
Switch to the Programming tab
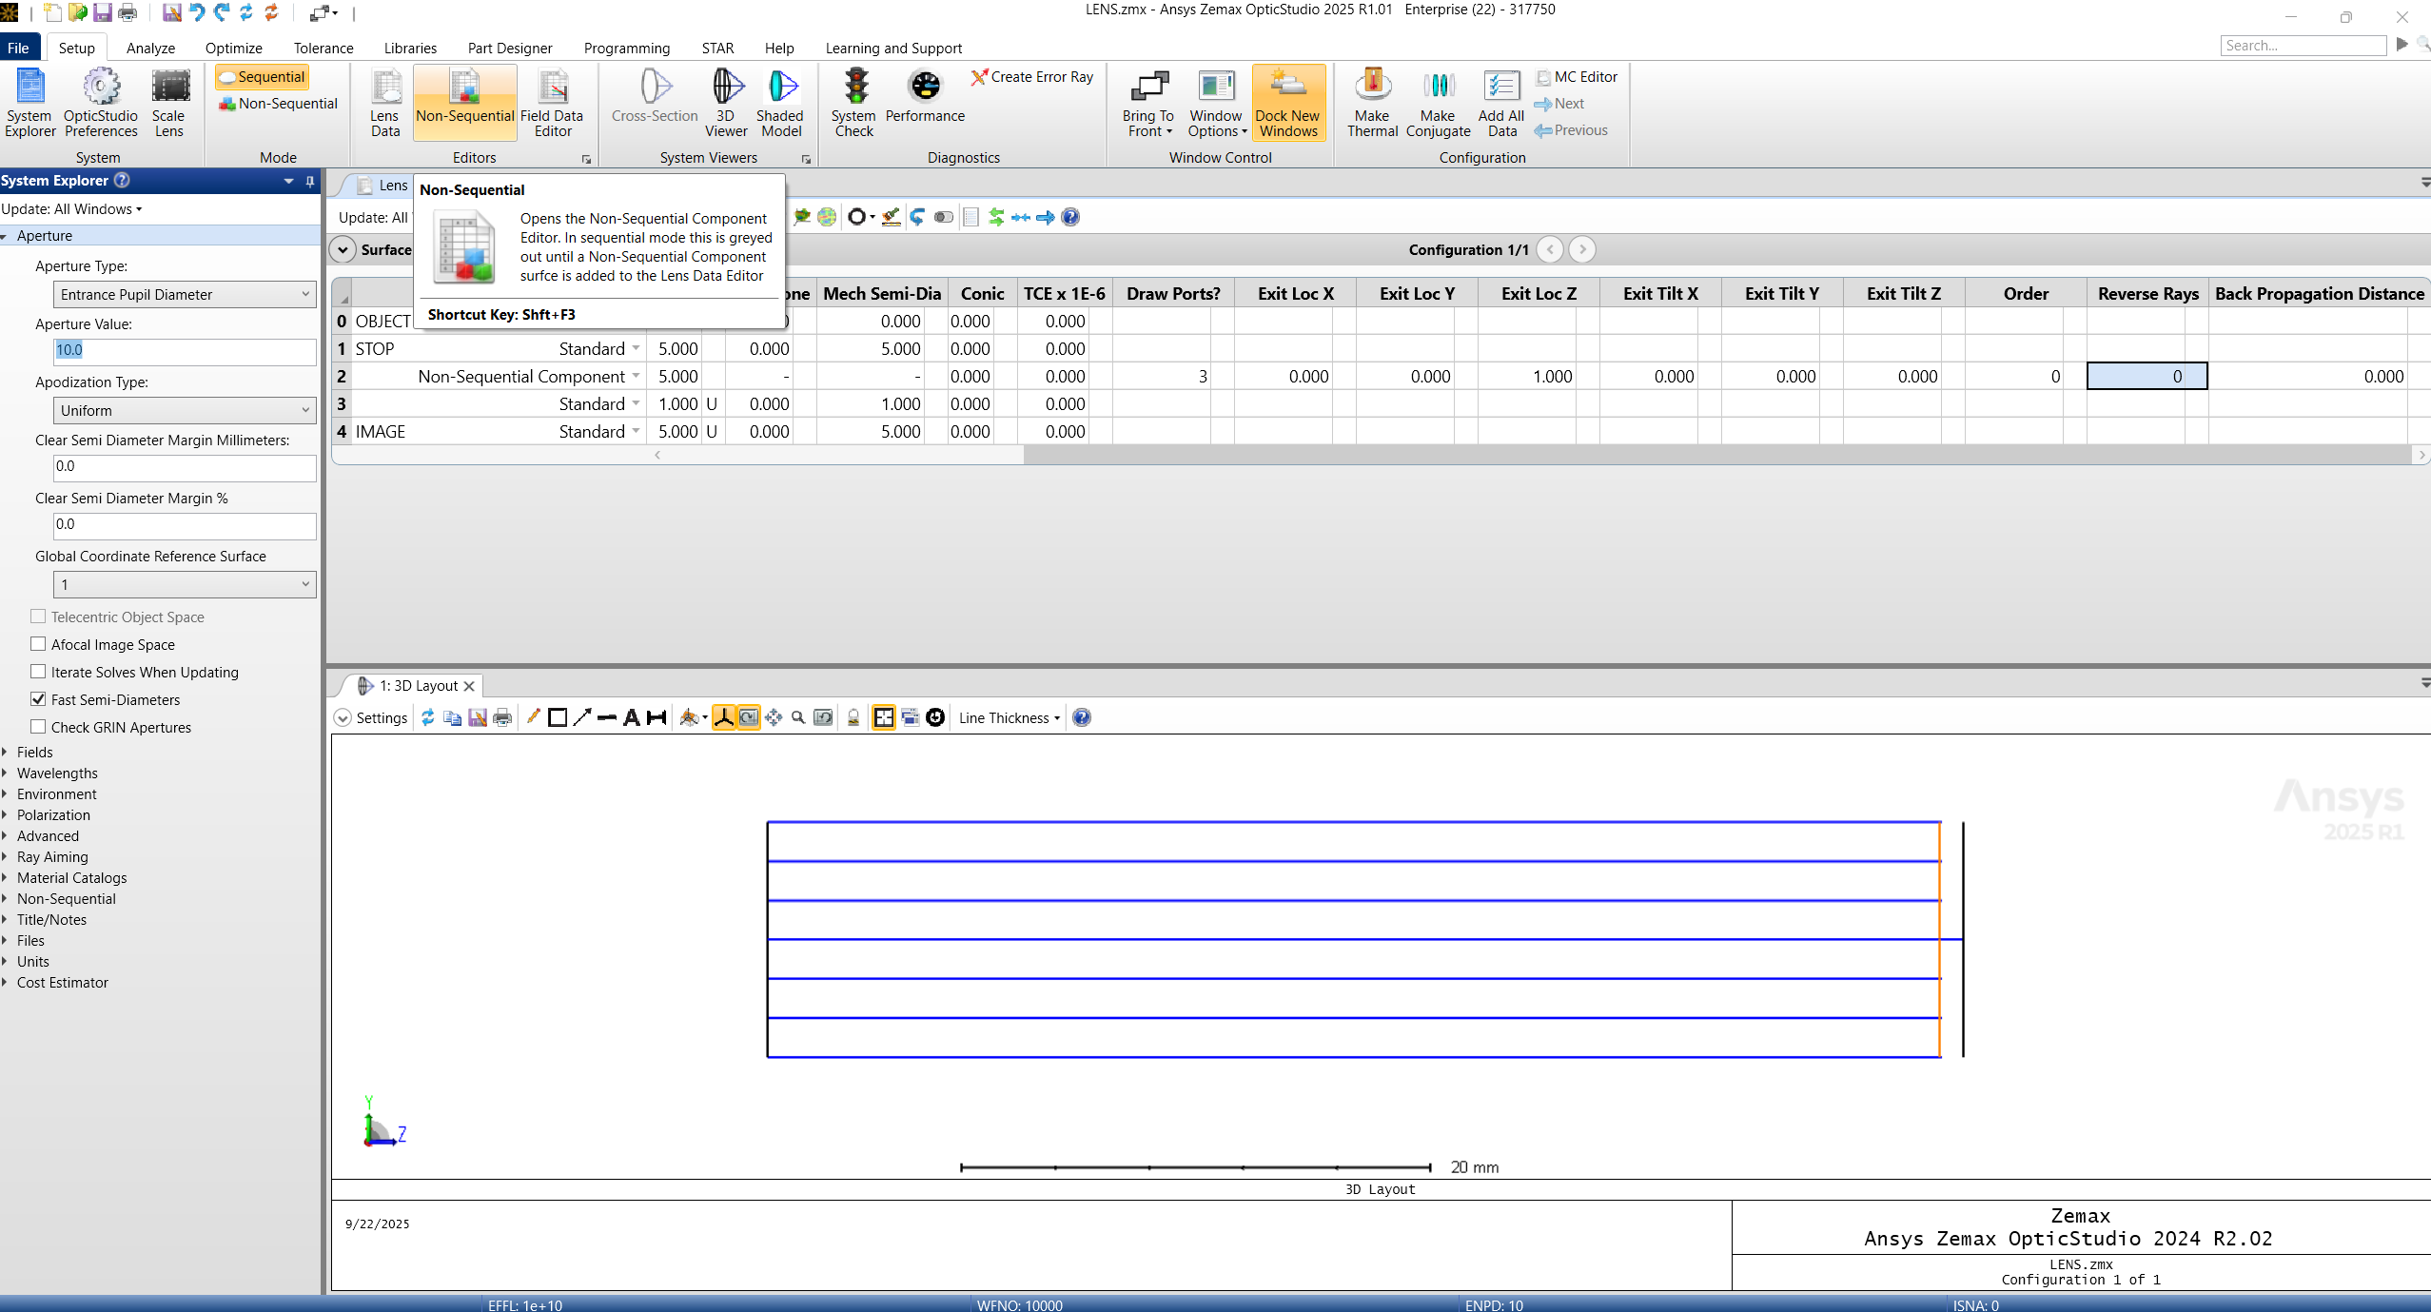click(x=626, y=48)
